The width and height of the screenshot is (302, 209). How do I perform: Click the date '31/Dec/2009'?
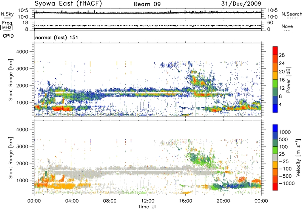(x=241, y=3)
